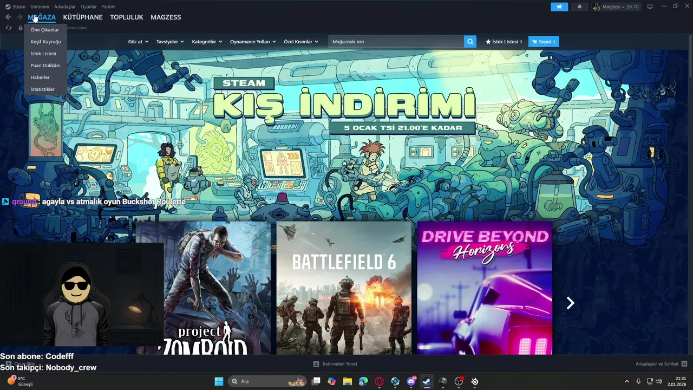This screenshot has height=390, width=693.
Task: Open the Drive Beyond Horizons game card
Action: (x=485, y=288)
